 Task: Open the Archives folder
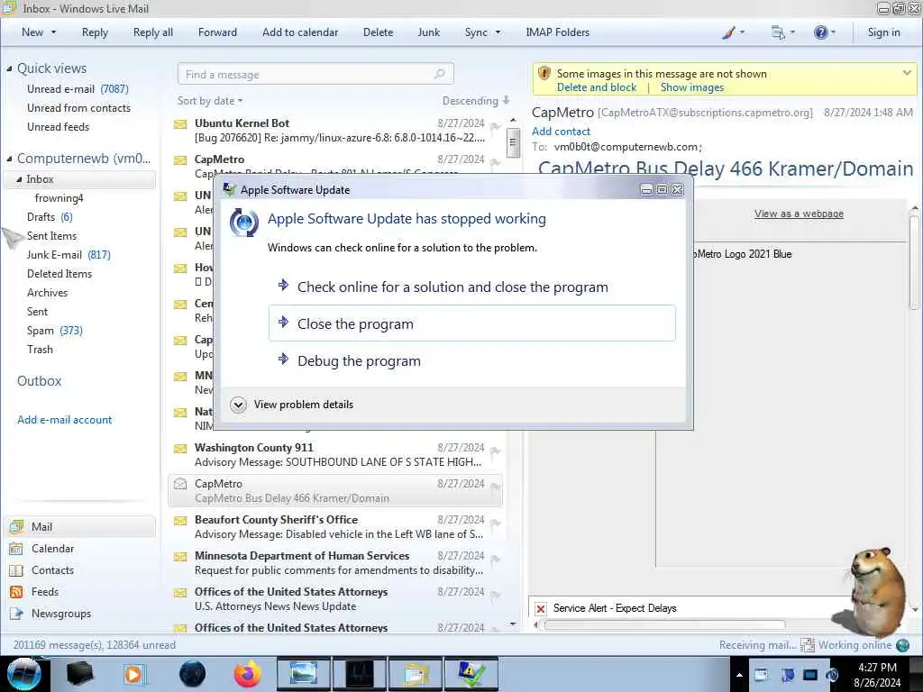click(47, 293)
